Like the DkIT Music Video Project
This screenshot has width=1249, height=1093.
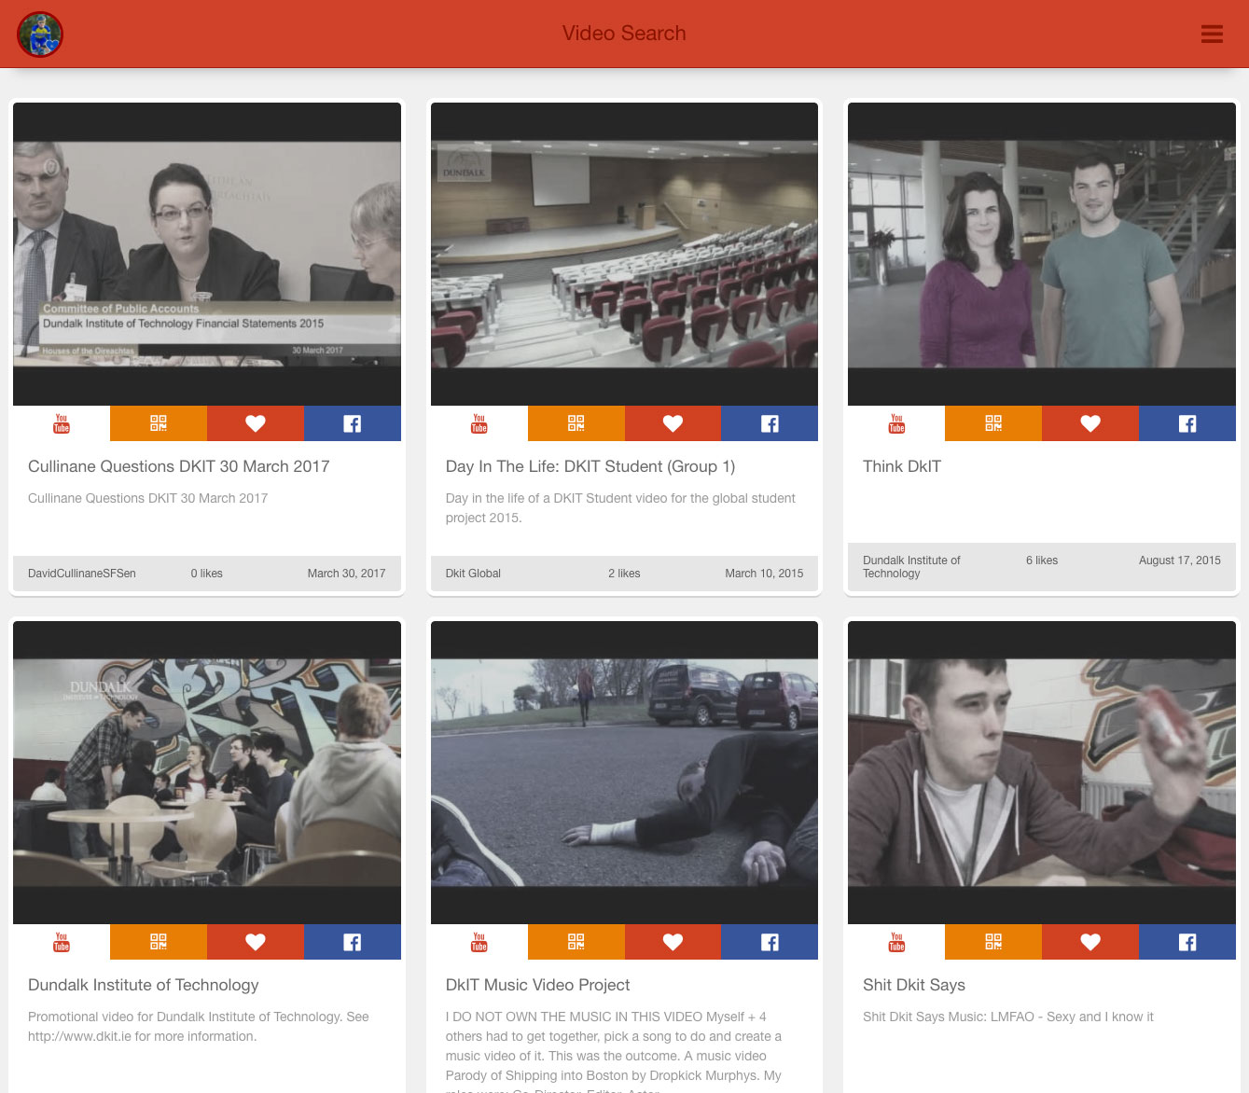pyautogui.click(x=673, y=942)
